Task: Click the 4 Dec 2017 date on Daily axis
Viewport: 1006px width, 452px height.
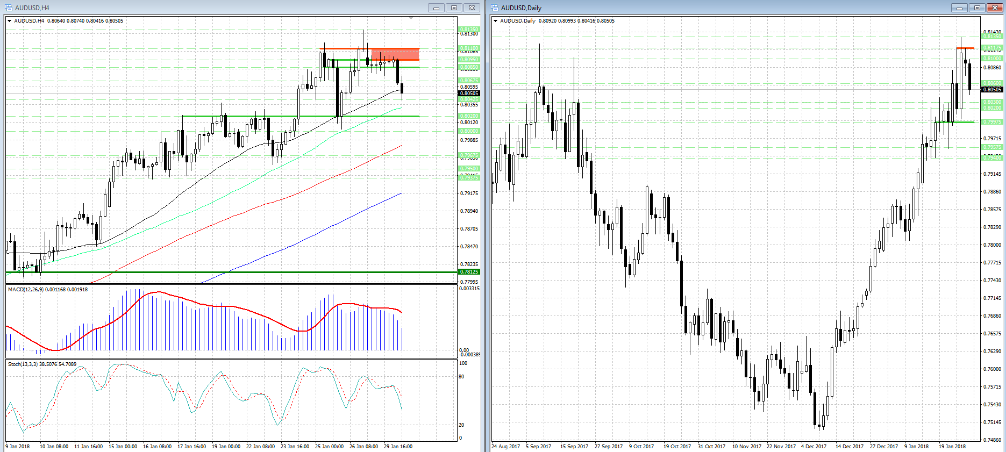Action: click(x=814, y=447)
